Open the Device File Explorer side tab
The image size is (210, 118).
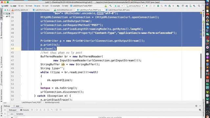click(203, 108)
